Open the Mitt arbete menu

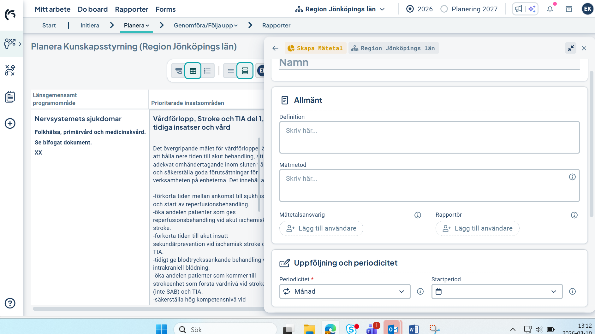point(52,9)
